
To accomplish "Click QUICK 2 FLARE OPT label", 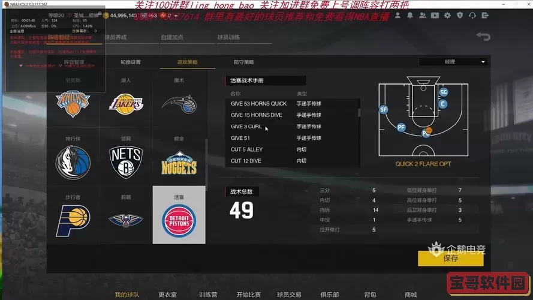I will click(x=423, y=164).
